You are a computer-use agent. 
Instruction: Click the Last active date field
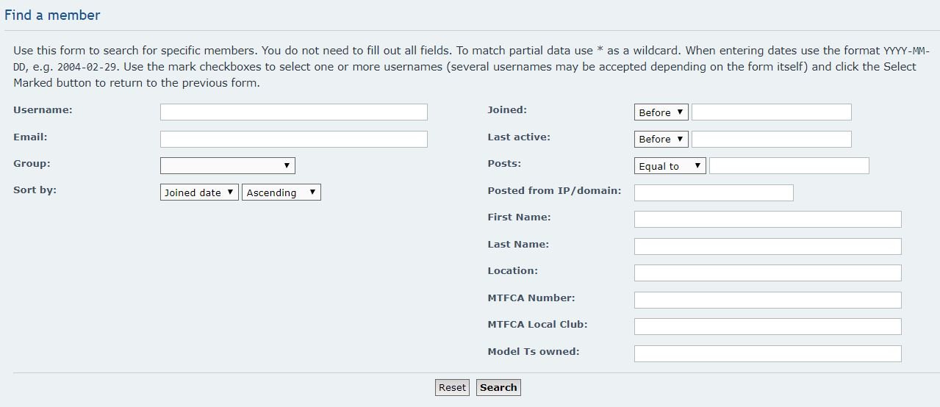tap(771, 139)
